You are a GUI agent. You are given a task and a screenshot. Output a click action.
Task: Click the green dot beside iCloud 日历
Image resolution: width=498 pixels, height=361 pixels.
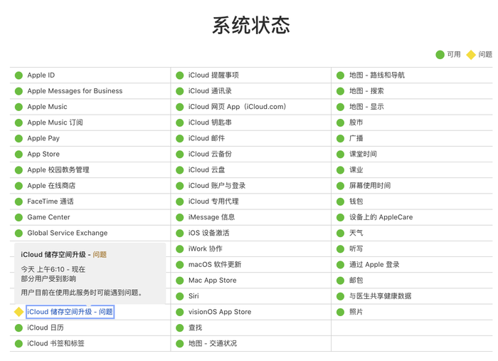(x=18, y=328)
